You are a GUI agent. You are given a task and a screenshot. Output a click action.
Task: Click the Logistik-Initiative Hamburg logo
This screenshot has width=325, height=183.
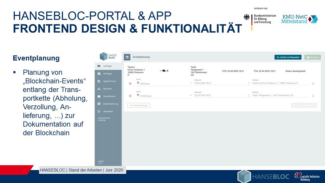(307, 177)
